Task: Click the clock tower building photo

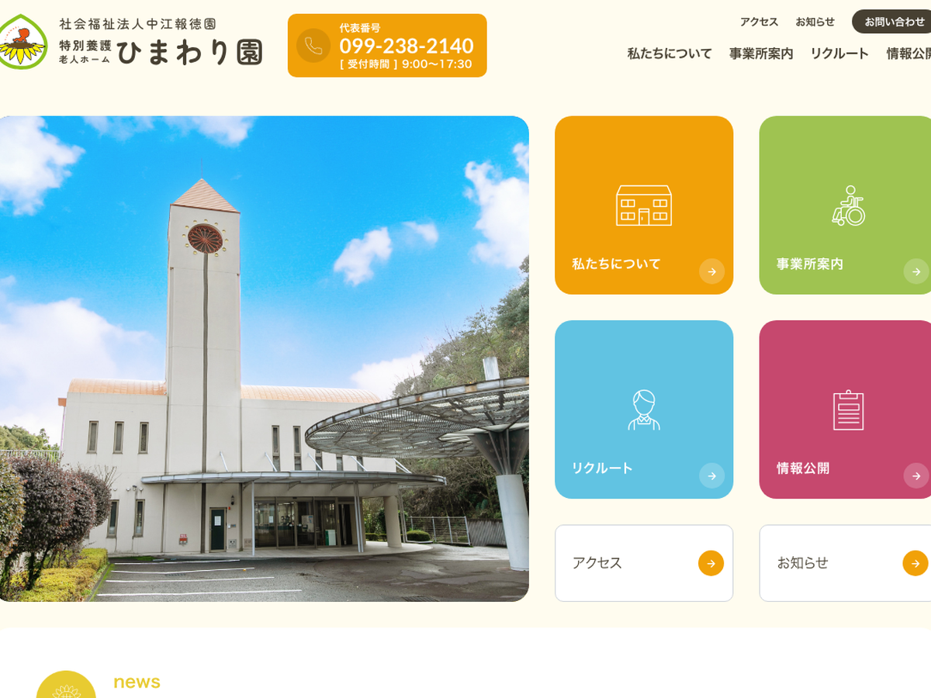Action: [264, 358]
